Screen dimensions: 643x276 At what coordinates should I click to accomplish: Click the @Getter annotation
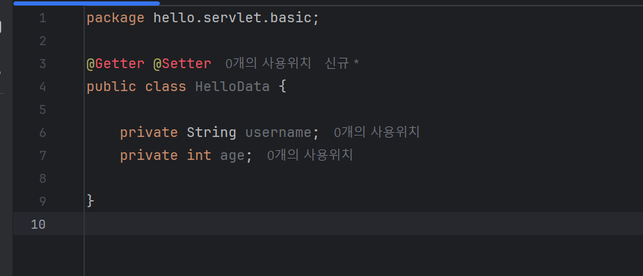(116, 64)
